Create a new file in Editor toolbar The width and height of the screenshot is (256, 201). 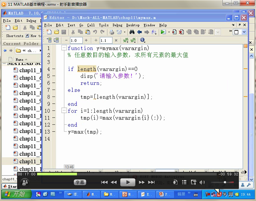pyautogui.click(x=49, y=32)
